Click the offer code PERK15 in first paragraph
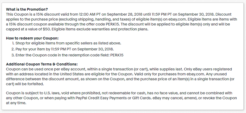Image resolution: width=246 pixels, height=113 pixels. click(x=112, y=24)
